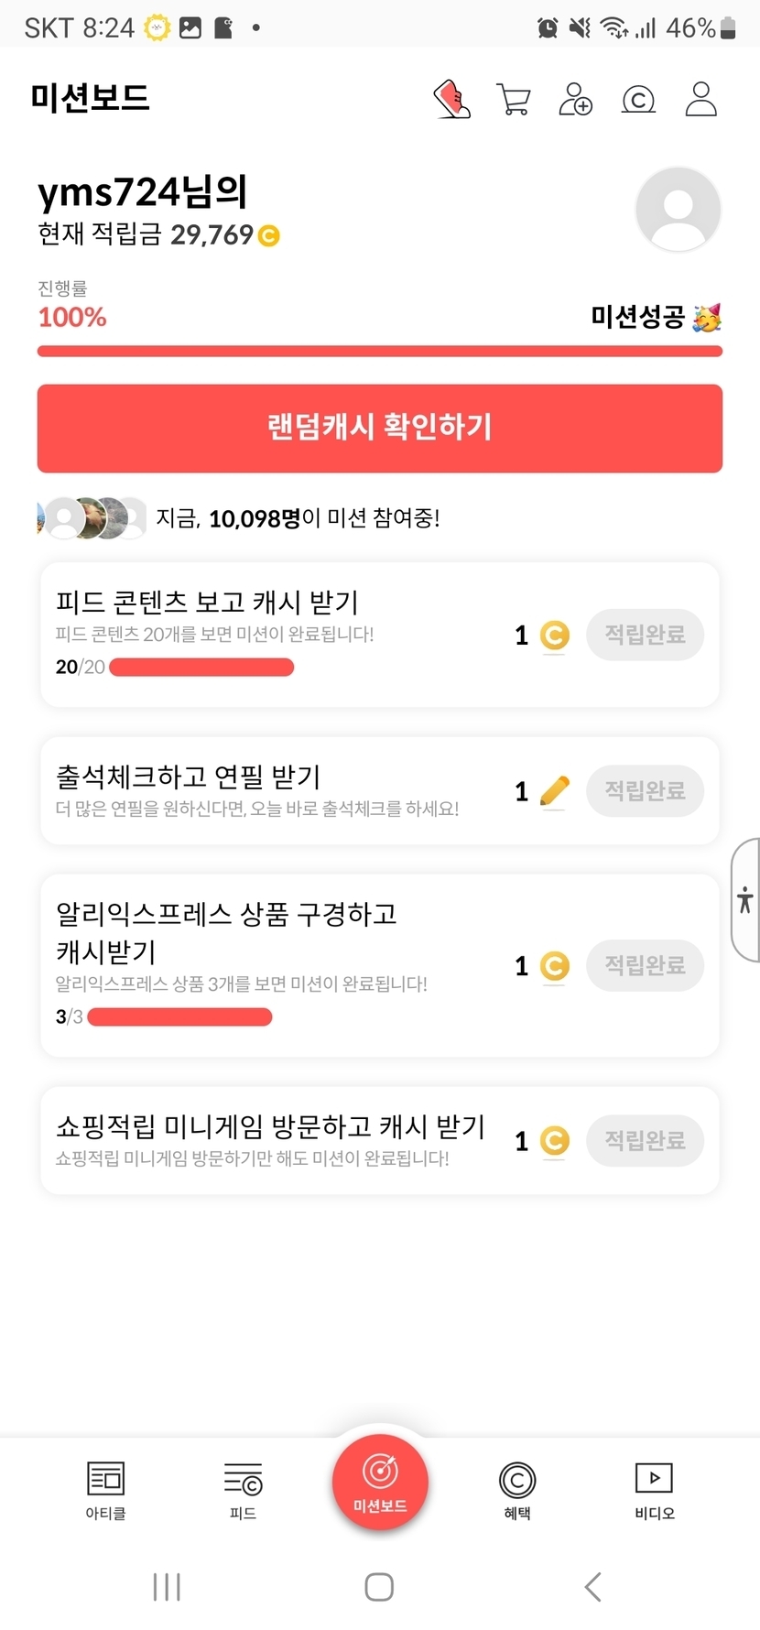This screenshot has height=1630, width=760.
Task: Select the center 미션보드 tab
Action: pyautogui.click(x=380, y=1481)
